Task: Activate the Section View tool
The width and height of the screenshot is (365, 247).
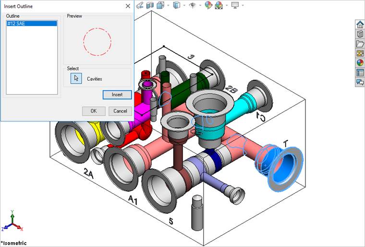Action: (150, 5)
